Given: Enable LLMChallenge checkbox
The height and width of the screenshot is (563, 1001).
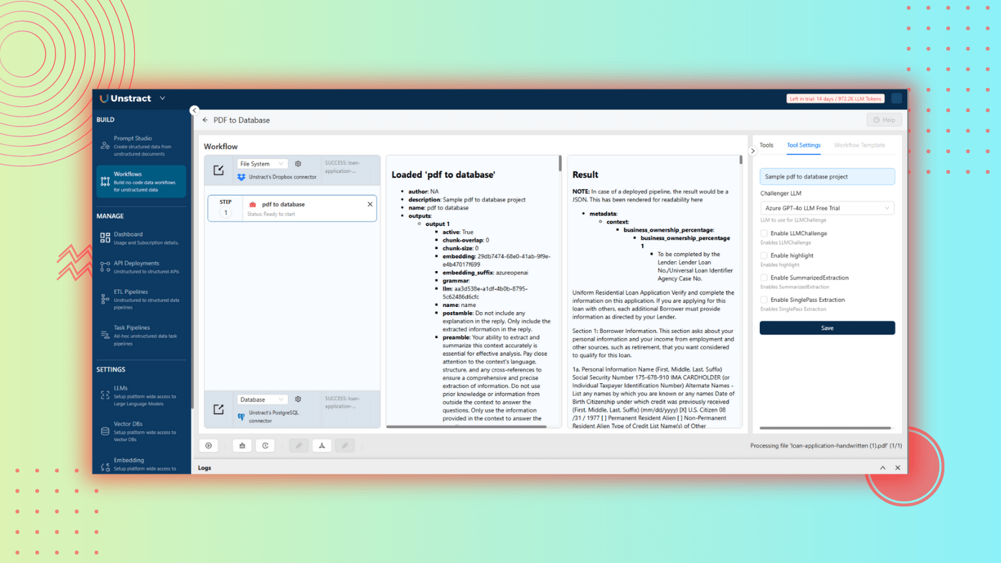Looking at the screenshot, I should pyautogui.click(x=764, y=233).
